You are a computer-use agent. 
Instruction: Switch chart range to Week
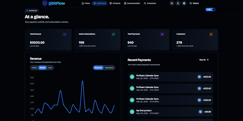tap(34, 67)
